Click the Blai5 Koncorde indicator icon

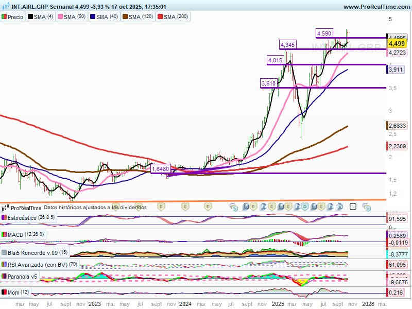[x=4, y=253]
